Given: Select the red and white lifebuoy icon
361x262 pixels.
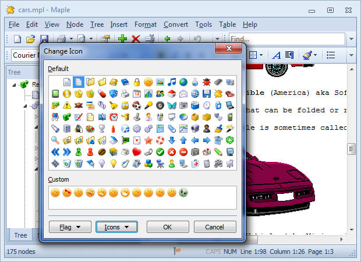Looking at the screenshot, I should pyautogui.click(x=160, y=140).
